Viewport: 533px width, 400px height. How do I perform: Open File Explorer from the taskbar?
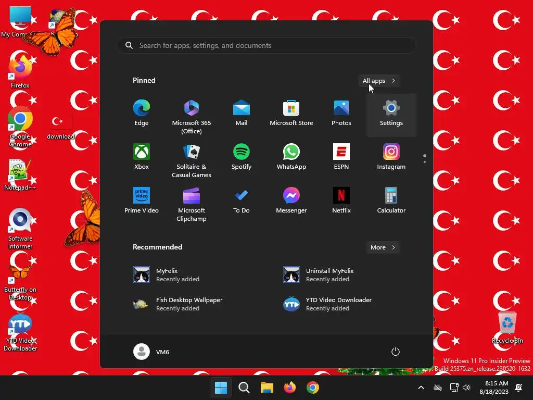(x=267, y=387)
